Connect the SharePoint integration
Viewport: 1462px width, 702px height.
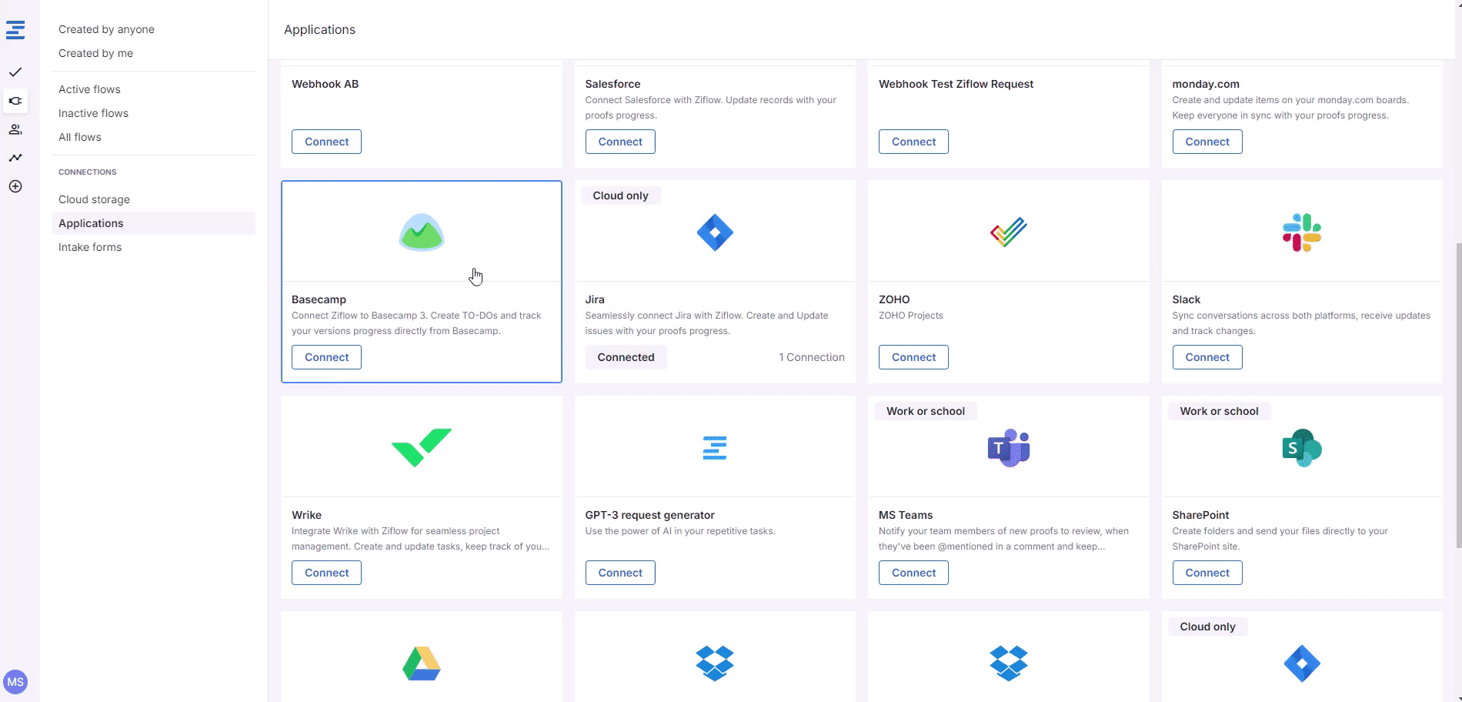pos(1207,573)
